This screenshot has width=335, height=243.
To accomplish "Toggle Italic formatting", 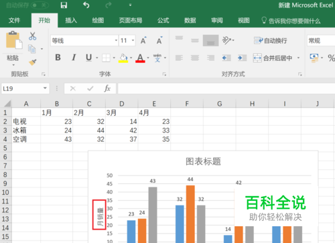I will coord(74,58).
